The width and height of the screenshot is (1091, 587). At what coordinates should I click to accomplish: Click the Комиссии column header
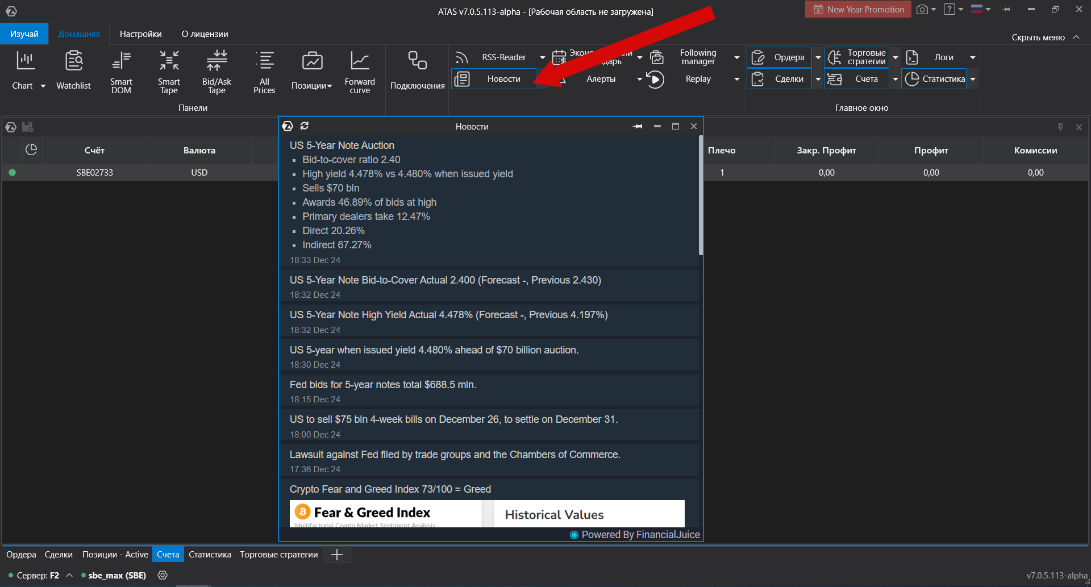pyautogui.click(x=1035, y=150)
